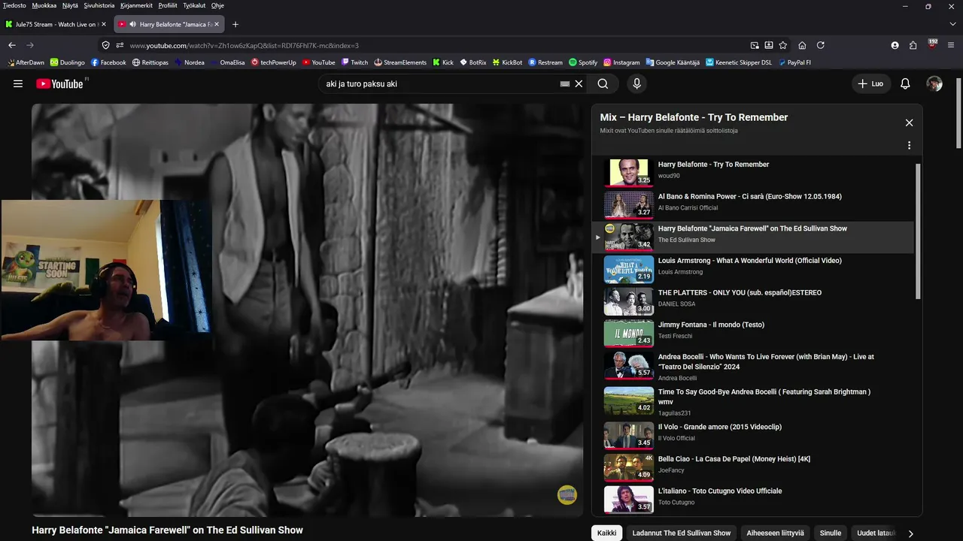Click the Luo create button
The width and height of the screenshot is (963, 541).
point(870,84)
